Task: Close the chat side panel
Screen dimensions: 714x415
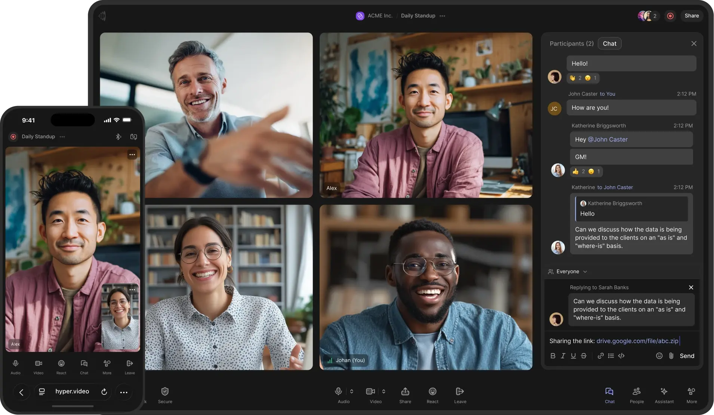Action: (x=694, y=44)
